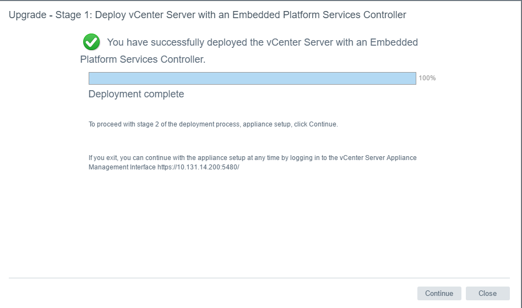
Task: Click the word Continue in the instruction sentence
Action: (322, 124)
